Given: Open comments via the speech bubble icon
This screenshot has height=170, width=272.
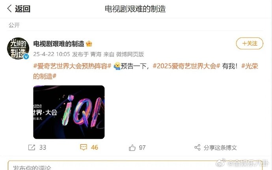Looking at the screenshot, I should point(84,148).
